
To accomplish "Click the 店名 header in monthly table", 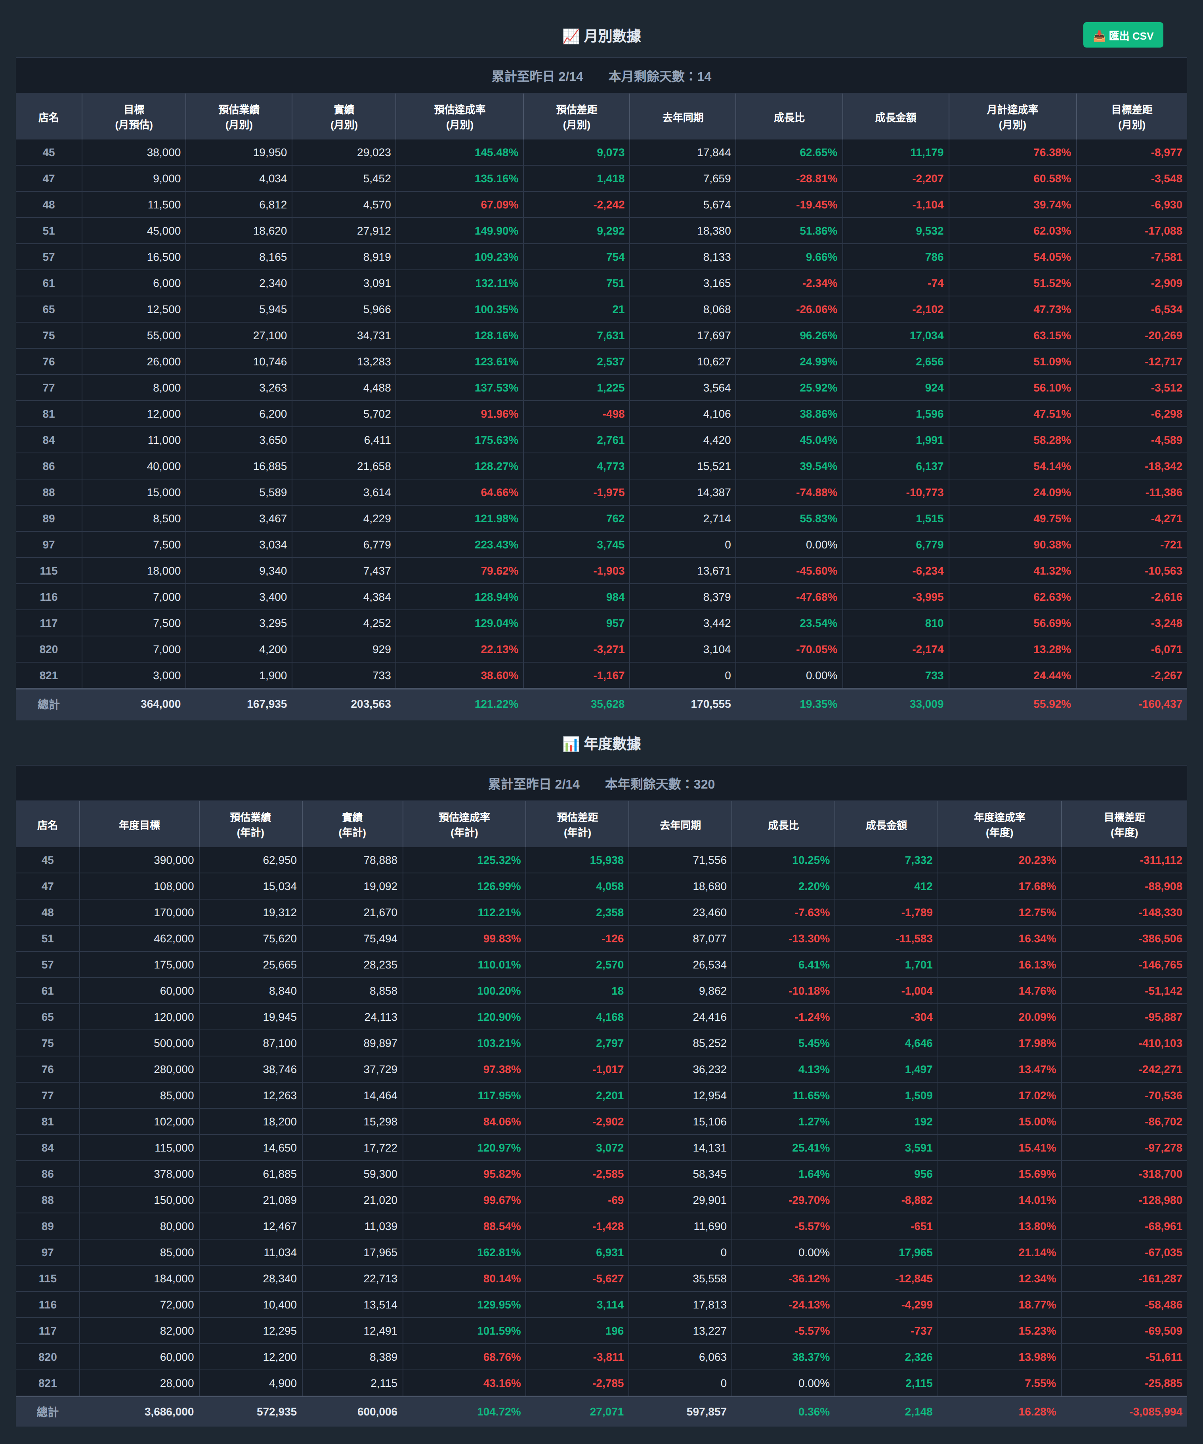I will (x=48, y=118).
